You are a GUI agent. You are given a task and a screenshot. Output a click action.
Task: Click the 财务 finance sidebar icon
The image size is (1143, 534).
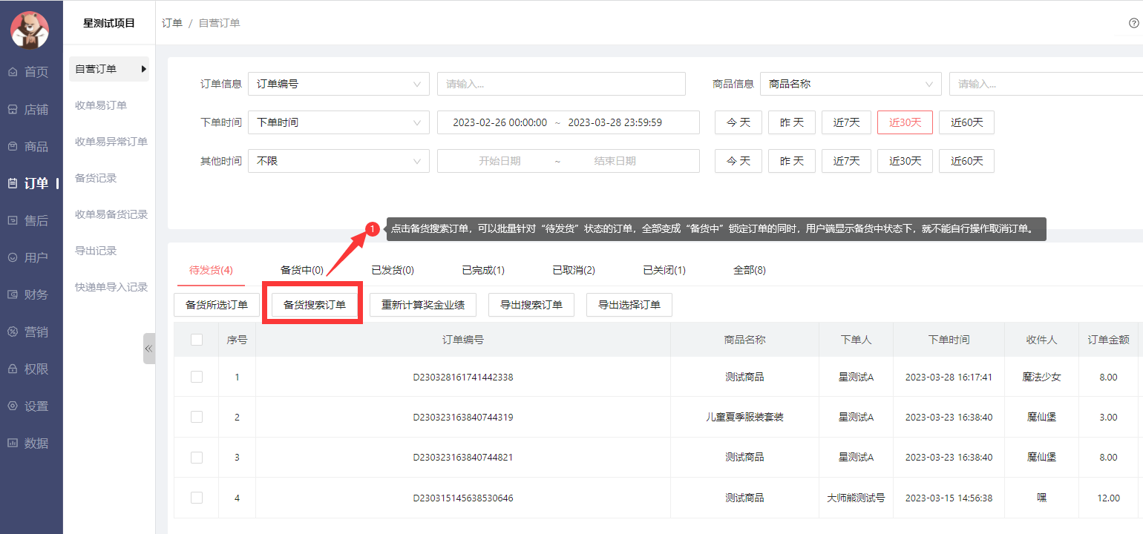pyautogui.click(x=13, y=294)
